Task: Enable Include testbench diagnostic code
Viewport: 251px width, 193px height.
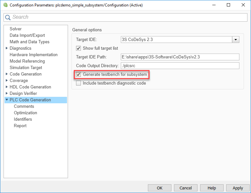Action: click(x=78, y=83)
